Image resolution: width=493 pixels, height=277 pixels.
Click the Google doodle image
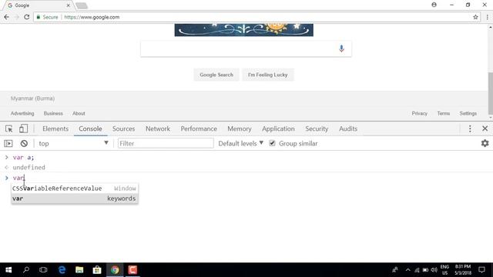(244, 30)
